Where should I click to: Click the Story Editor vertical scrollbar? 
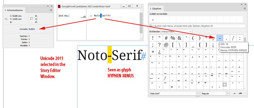click(141, 23)
